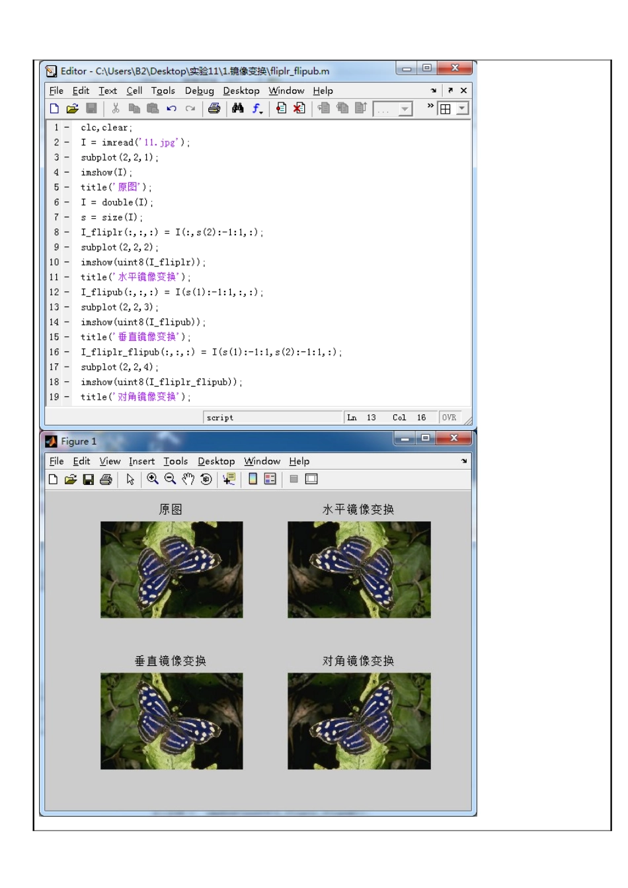Image resolution: width=628 pixels, height=888 pixels.
Task: Click the set breakpoint icon in Editor
Action: point(282,108)
